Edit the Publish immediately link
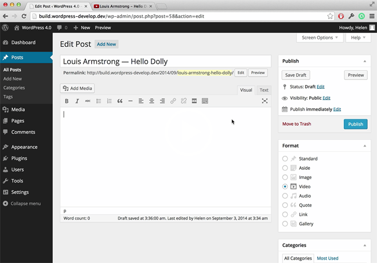 [337, 109]
